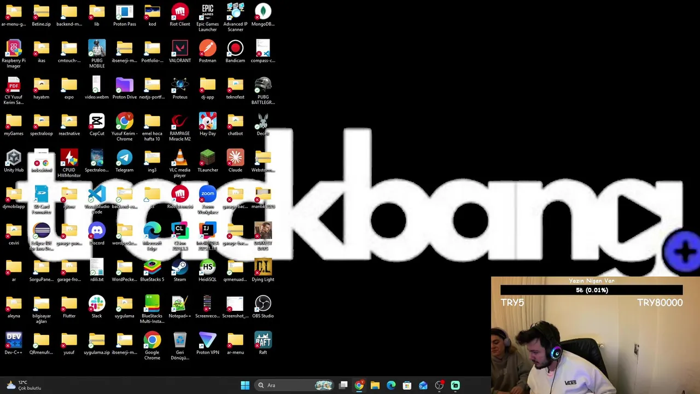The image size is (700, 394).
Task: Select the MongoDB Compass desktop icon
Action: (263, 15)
